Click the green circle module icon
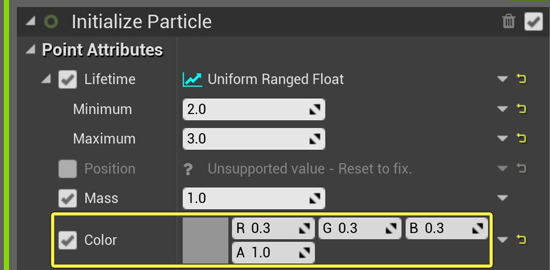 click(x=51, y=22)
